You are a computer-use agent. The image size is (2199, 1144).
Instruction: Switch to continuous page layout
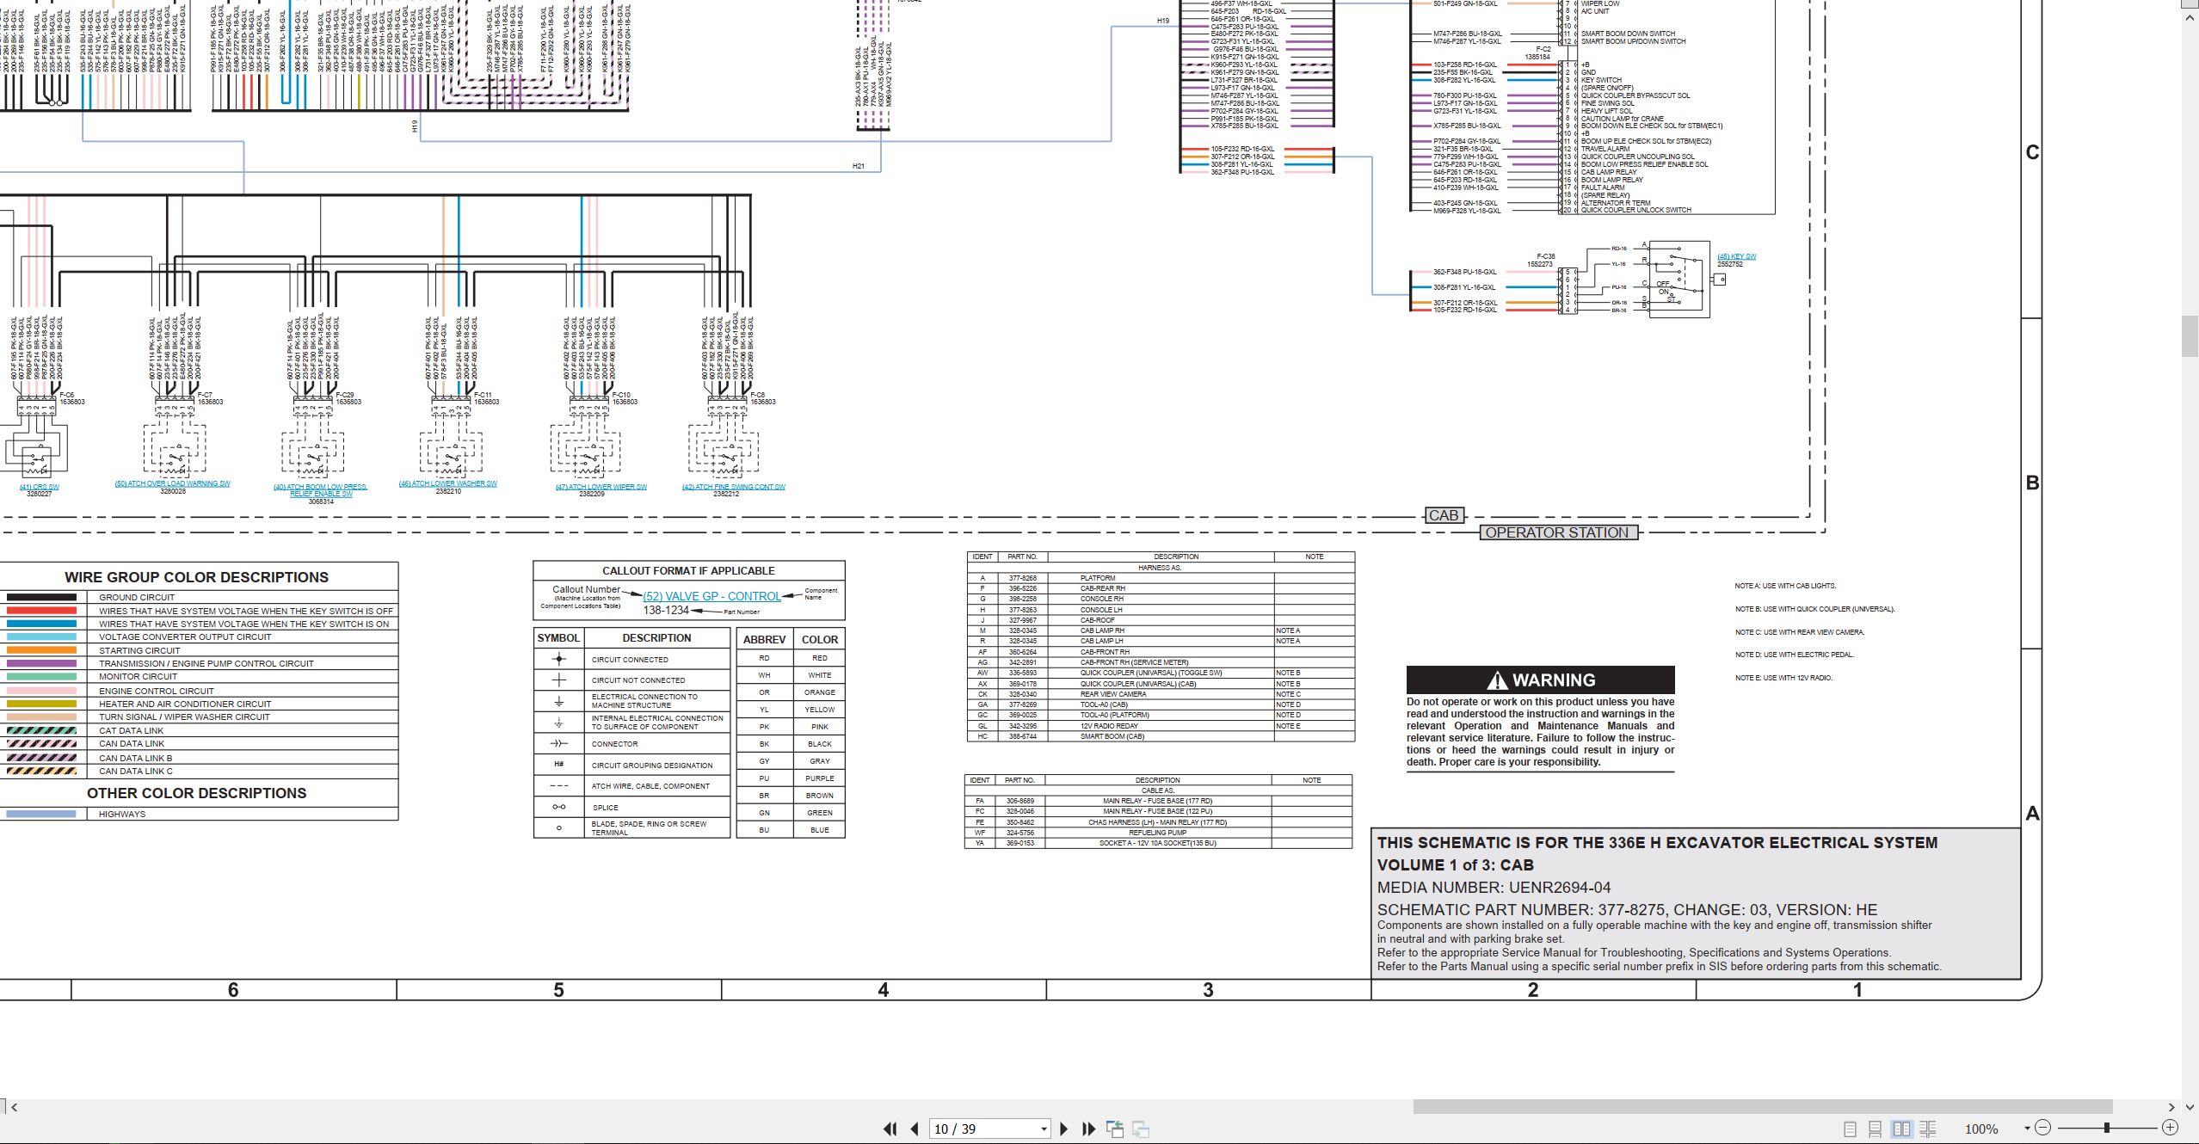1876,1129
